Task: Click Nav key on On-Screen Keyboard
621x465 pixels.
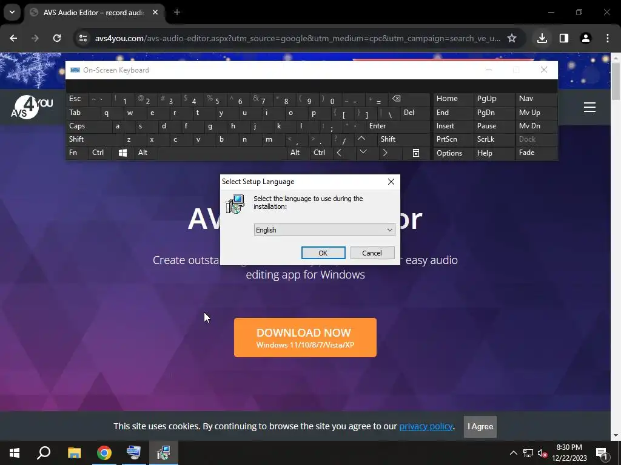Action: 535,99
